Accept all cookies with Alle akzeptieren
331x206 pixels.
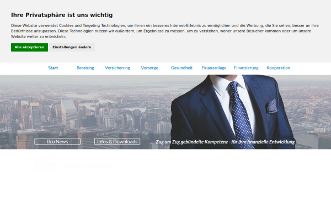click(29, 47)
